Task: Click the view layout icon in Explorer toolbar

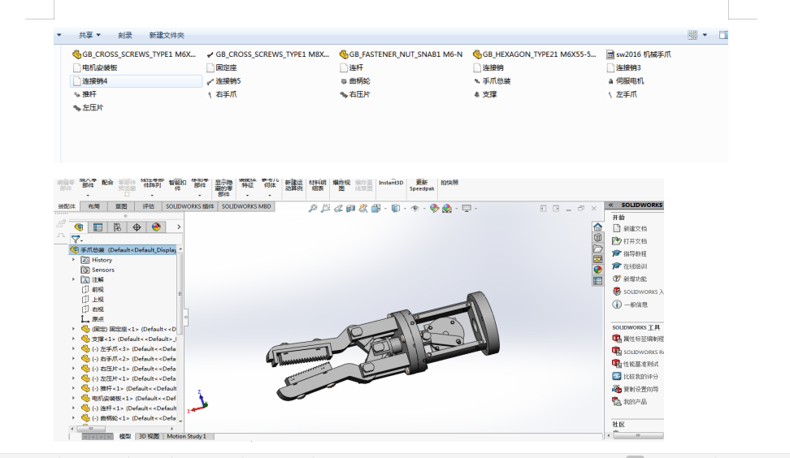Action: tap(692, 35)
